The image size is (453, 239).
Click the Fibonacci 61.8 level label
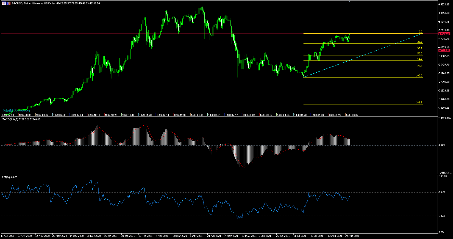coord(420,59)
